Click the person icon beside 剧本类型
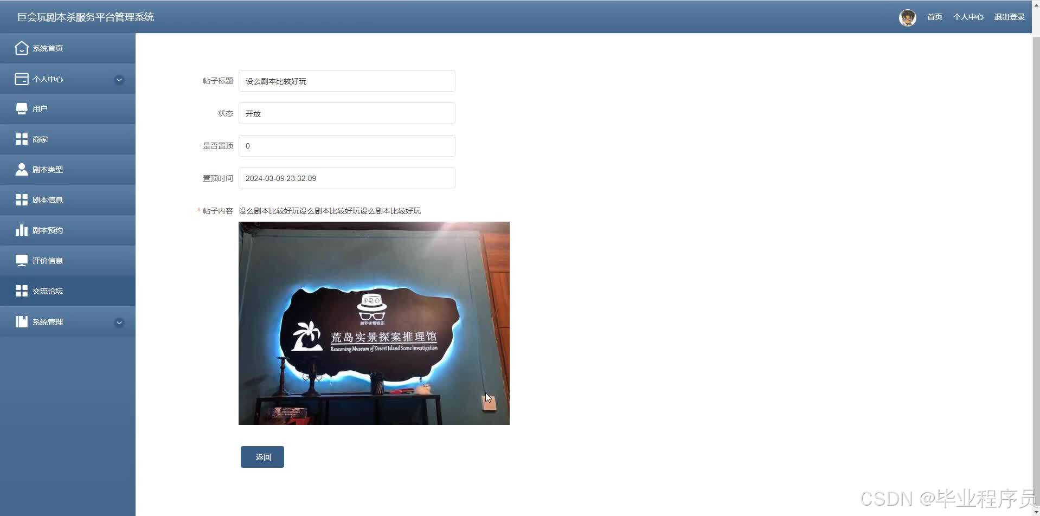This screenshot has height=516, width=1040. (21, 170)
